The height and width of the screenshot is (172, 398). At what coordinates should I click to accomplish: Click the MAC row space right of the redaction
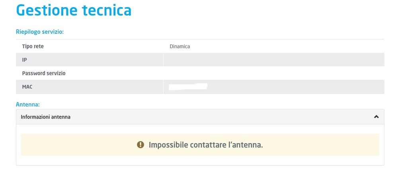[x=295, y=87]
